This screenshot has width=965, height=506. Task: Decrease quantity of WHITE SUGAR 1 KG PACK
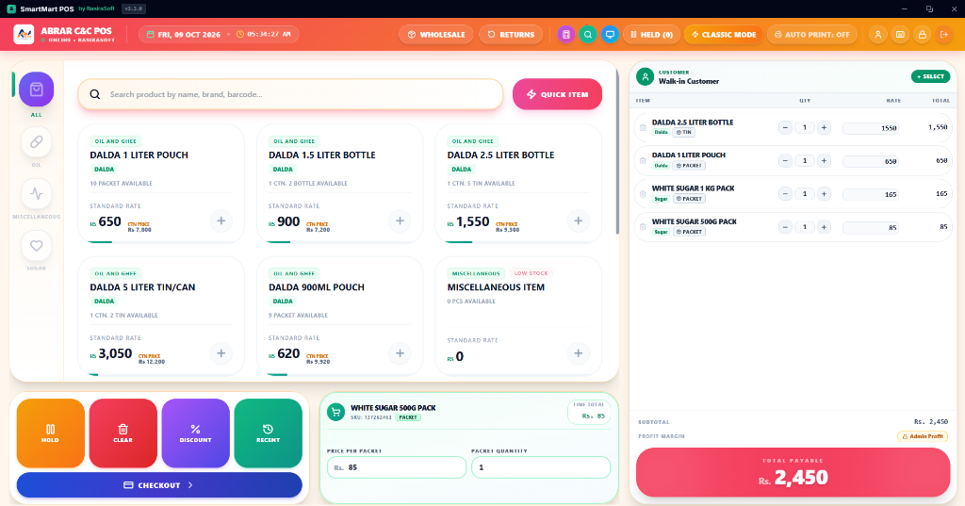[x=785, y=194]
